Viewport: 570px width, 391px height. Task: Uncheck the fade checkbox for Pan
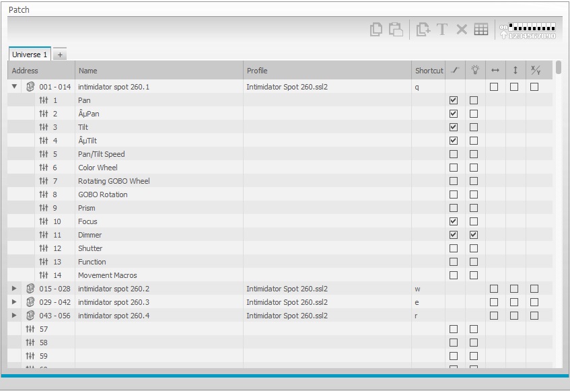tap(454, 100)
